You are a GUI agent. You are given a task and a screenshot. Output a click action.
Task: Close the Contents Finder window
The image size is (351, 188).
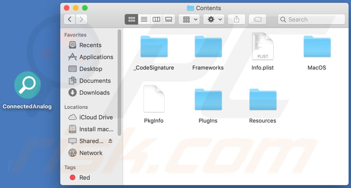click(x=67, y=8)
